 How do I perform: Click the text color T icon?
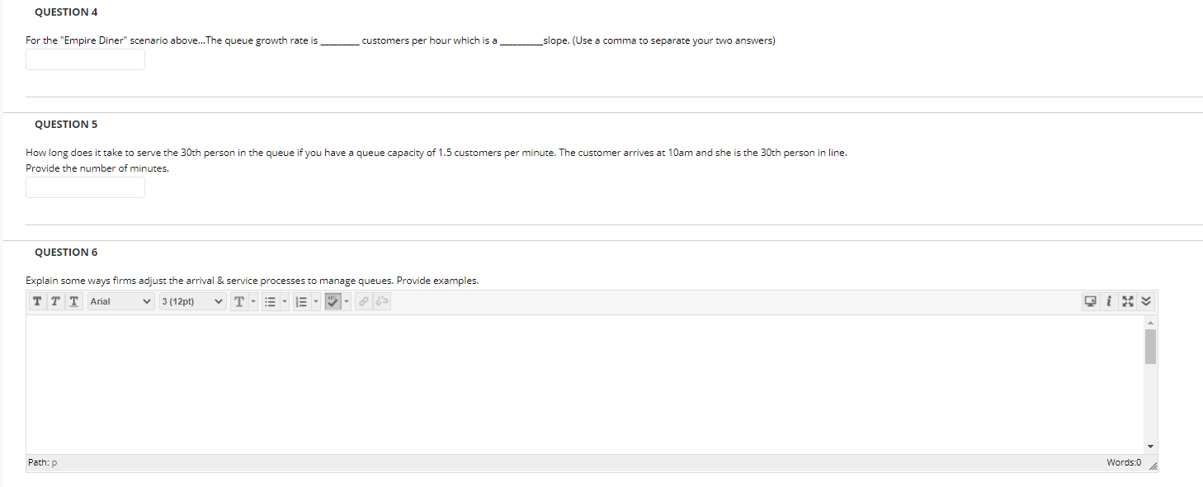click(x=239, y=301)
